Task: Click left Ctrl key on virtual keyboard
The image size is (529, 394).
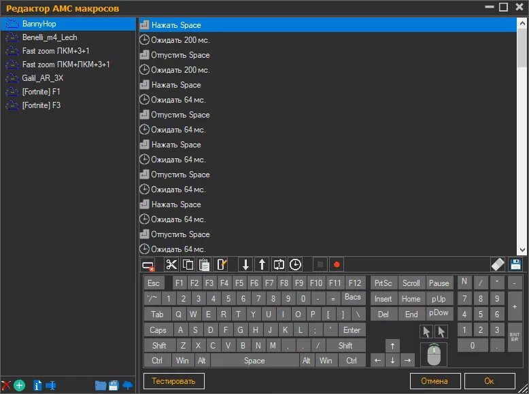Action: (157, 361)
